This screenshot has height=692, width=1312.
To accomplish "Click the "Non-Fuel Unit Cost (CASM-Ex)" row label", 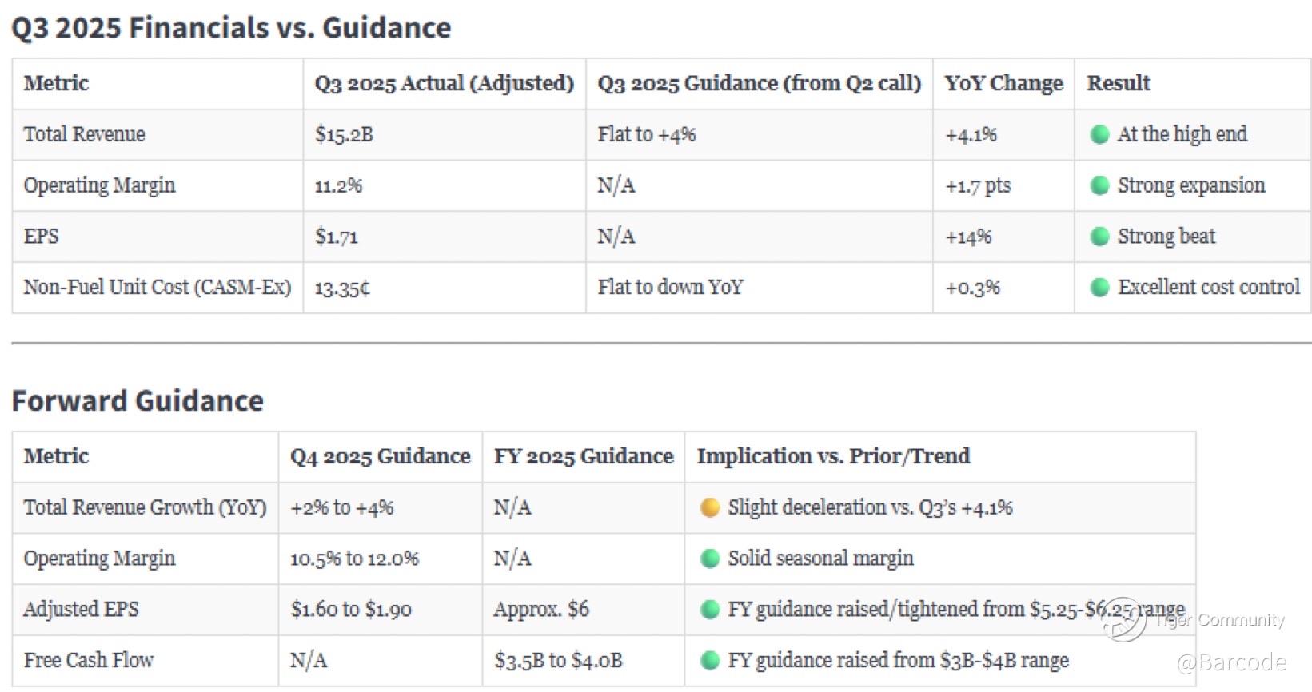I will (157, 288).
